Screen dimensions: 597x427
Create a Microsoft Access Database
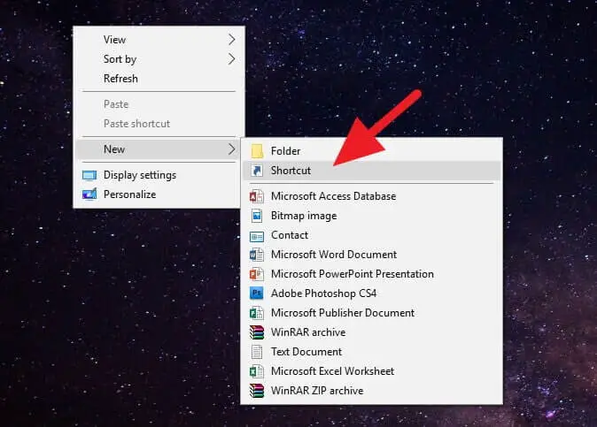372,196
